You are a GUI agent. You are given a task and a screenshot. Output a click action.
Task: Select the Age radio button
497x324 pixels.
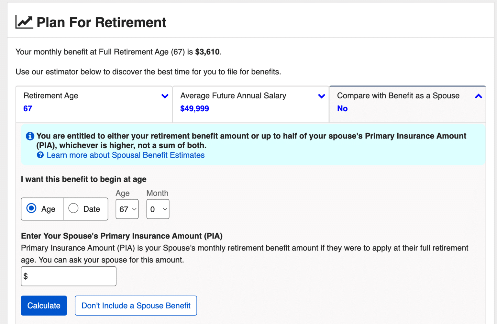(31, 208)
